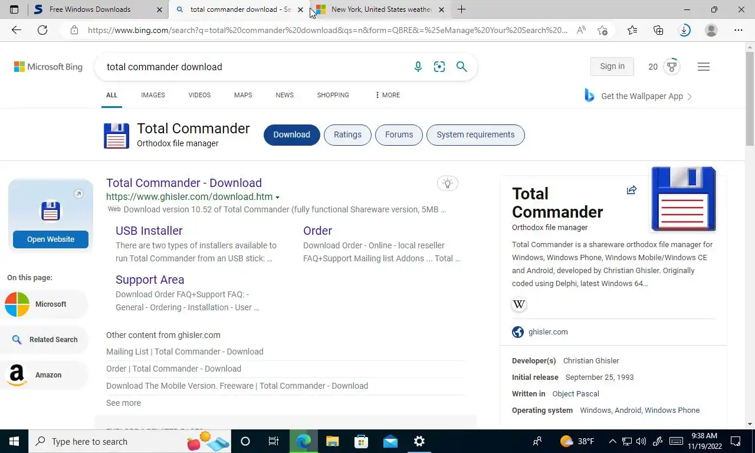Open the Edge Collections icon
The image size is (755, 453).
click(658, 30)
